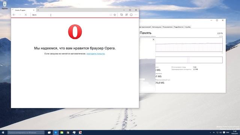Open the browser More actions menu
The height and width of the screenshot is (135, 240).
point(136,15)
